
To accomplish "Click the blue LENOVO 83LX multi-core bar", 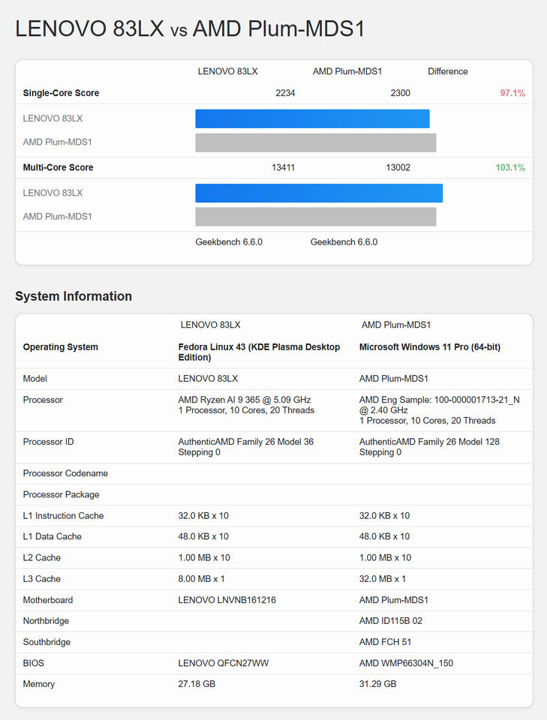I will click(x=319, y=193).
